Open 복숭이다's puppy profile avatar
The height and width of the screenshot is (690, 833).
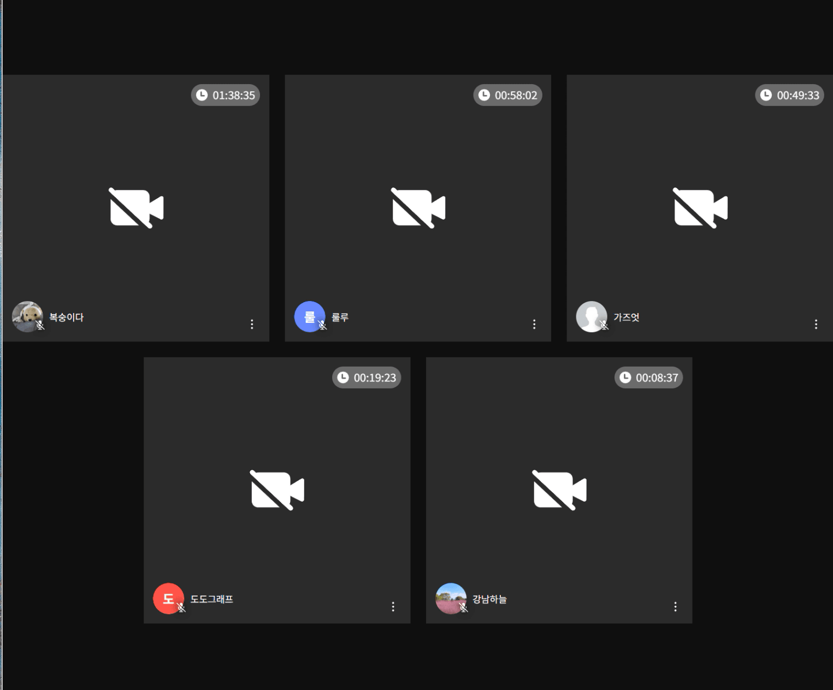tap(27, 316)
